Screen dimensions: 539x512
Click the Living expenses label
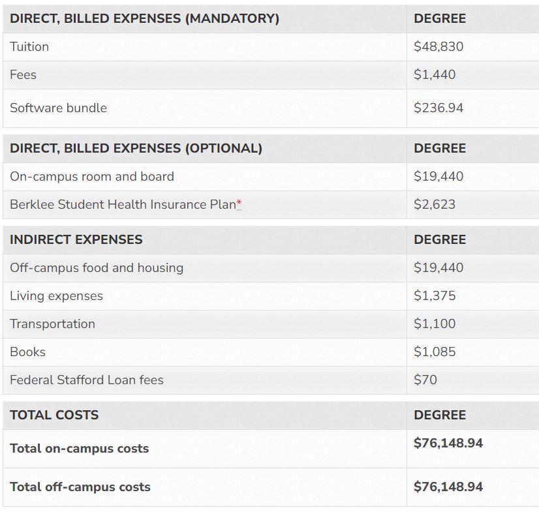tap(56, 296)
